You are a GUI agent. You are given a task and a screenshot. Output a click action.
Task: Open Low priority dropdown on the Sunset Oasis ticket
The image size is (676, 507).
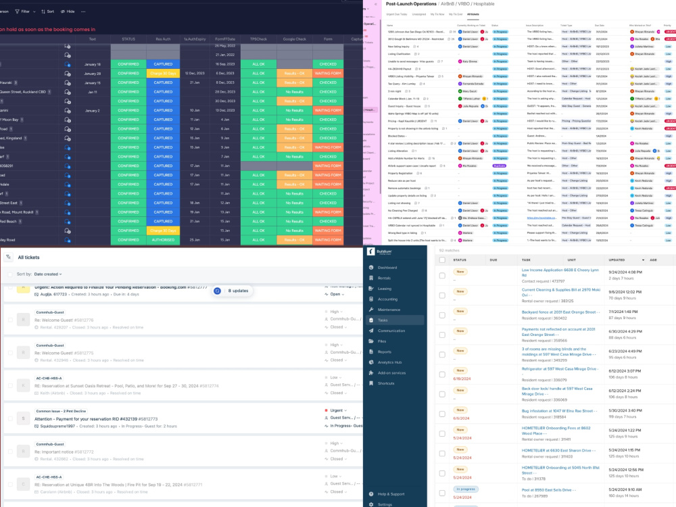(336, 377)
